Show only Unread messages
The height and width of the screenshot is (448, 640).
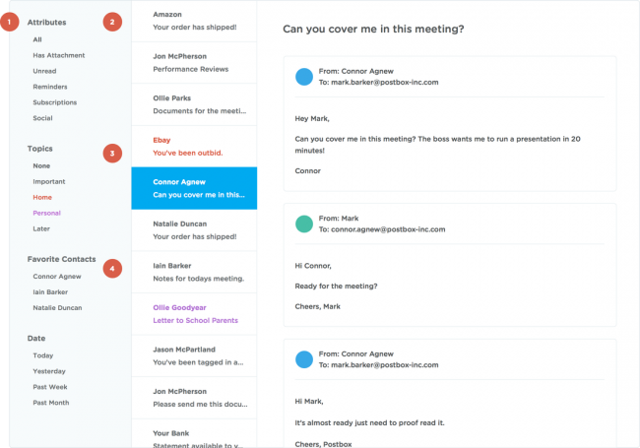[x=46, y=71]
